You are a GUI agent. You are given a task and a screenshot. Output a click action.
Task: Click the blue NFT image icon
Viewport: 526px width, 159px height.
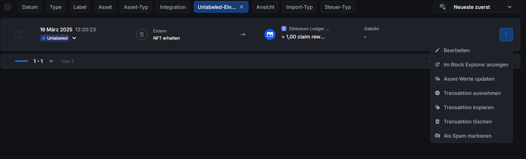[270, 34]
